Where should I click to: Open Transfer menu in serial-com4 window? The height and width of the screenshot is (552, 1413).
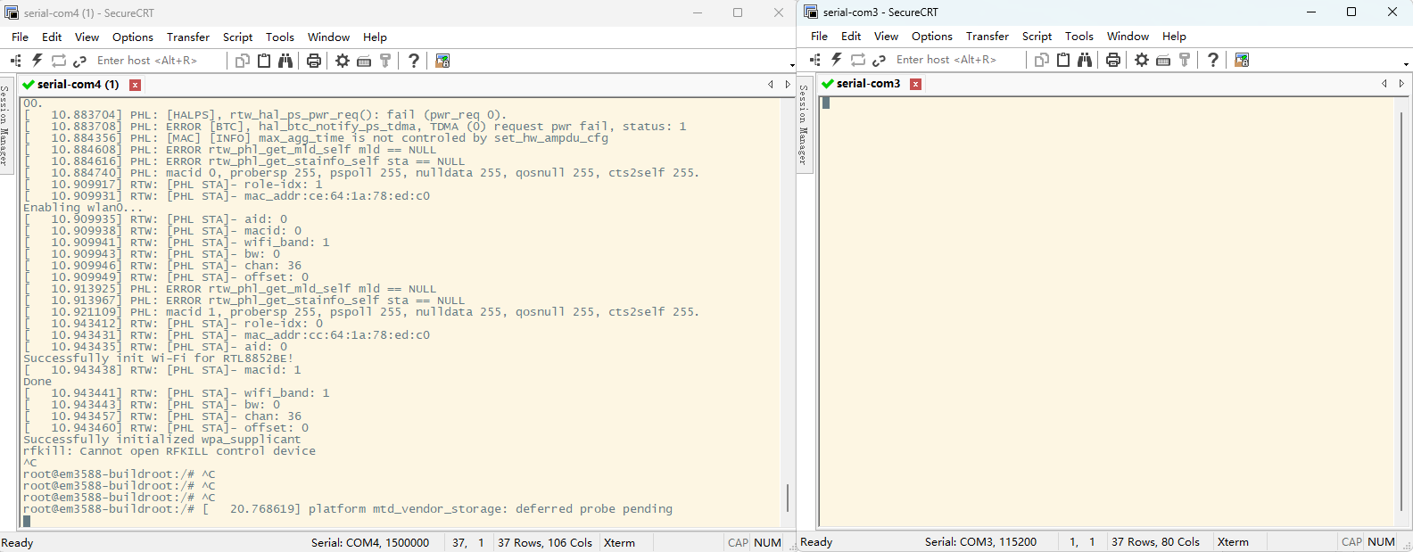[188, 37]
